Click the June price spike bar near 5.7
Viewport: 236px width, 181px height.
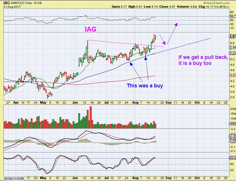click(87, 51)
